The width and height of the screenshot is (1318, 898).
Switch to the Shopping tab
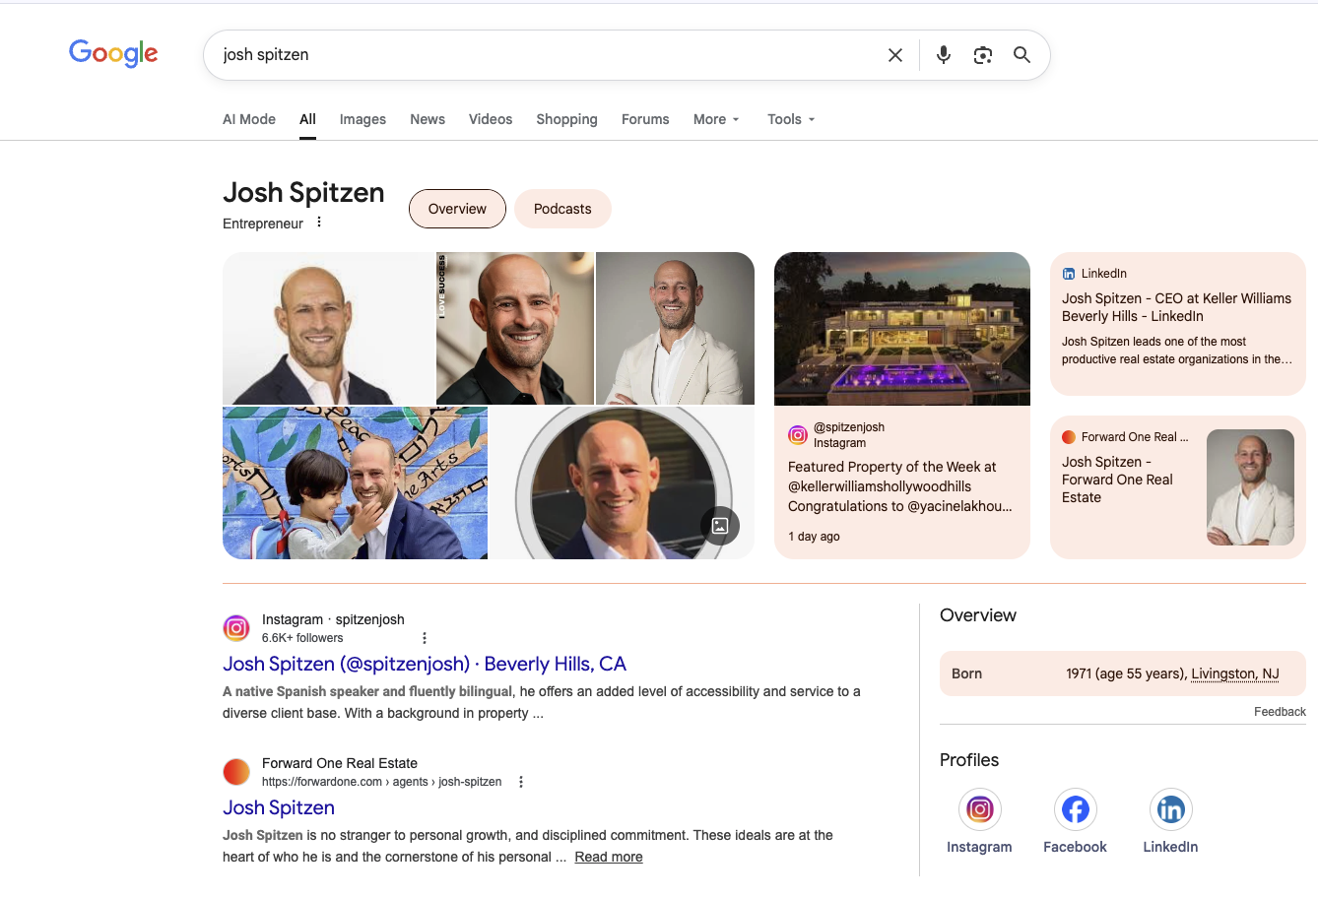coord(566,119)
